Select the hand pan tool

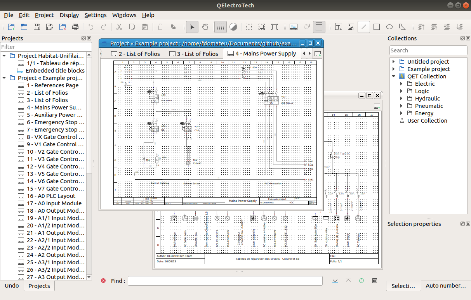click(205, 27)
